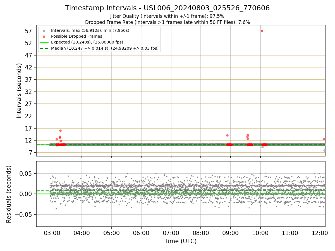This screenshot has width=335, height=251.
Task: Click the plot title Timestamp Intervals USL006
Action: click(x=167, y=8)
